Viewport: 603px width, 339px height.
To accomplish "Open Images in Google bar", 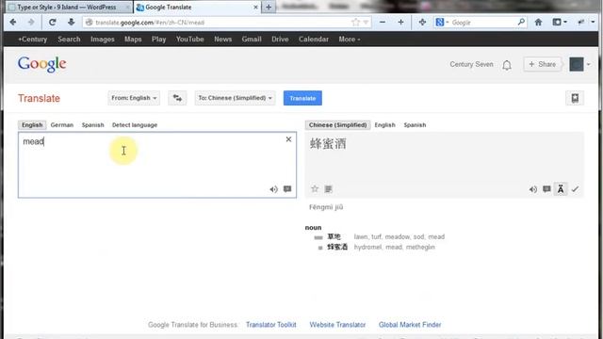I will [x=103, y=40].
